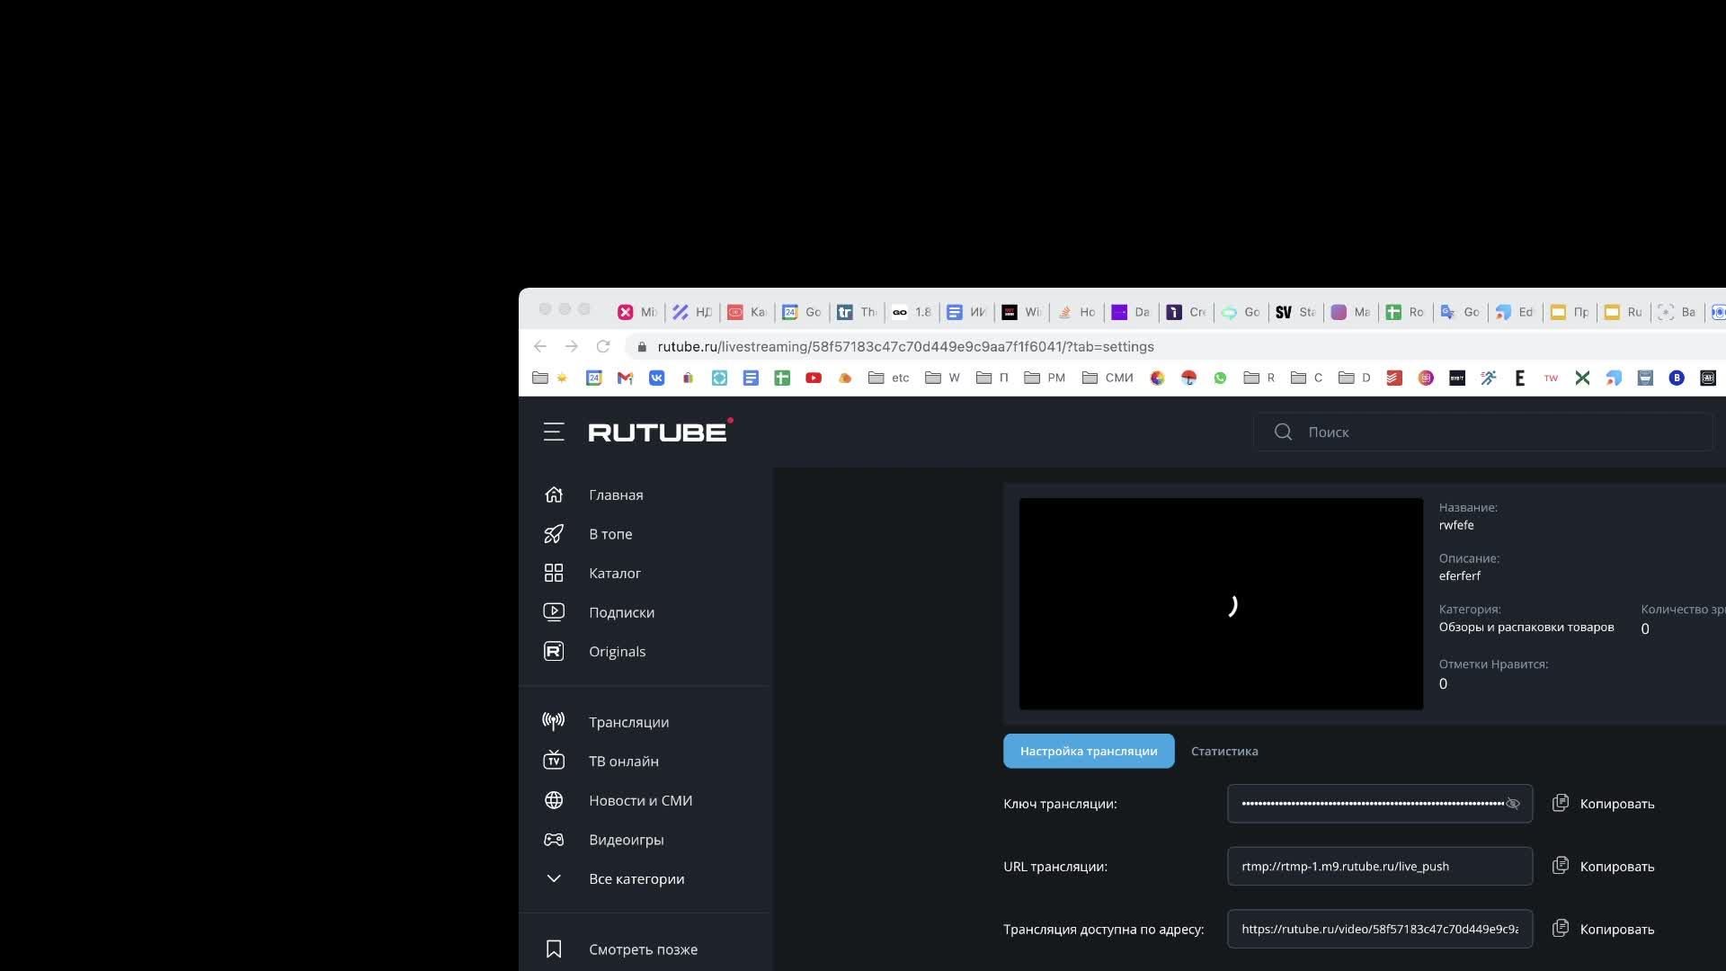Click the Originals R icon
The width and height of the screenshot is (1726, 971).
(554, 651)
